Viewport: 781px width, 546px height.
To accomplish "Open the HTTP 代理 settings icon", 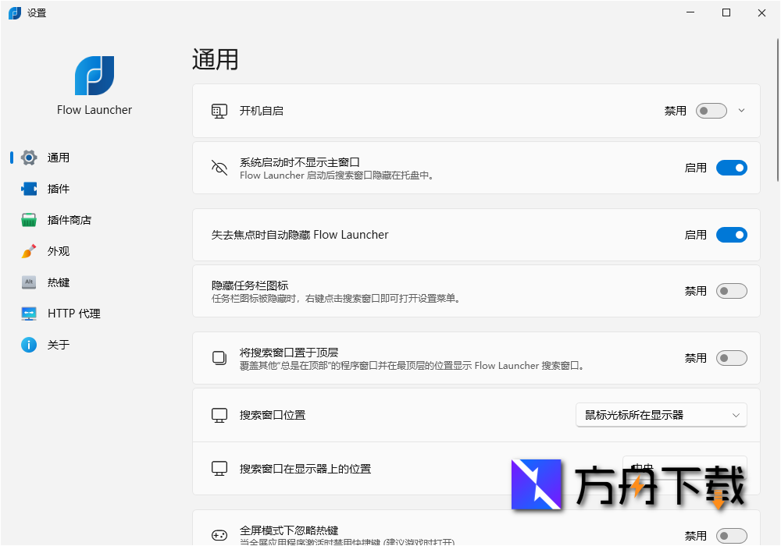I will [29, 314].
